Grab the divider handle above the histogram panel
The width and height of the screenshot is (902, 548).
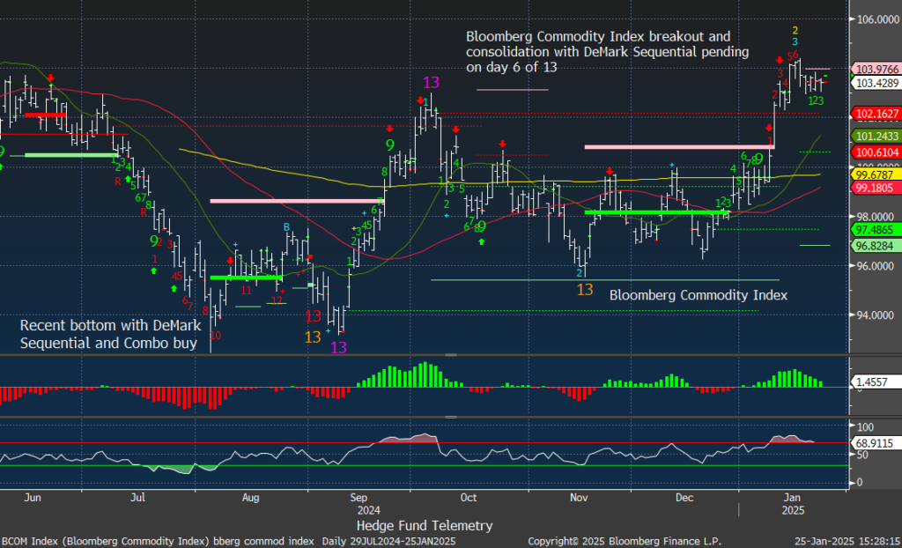[450, 355]
